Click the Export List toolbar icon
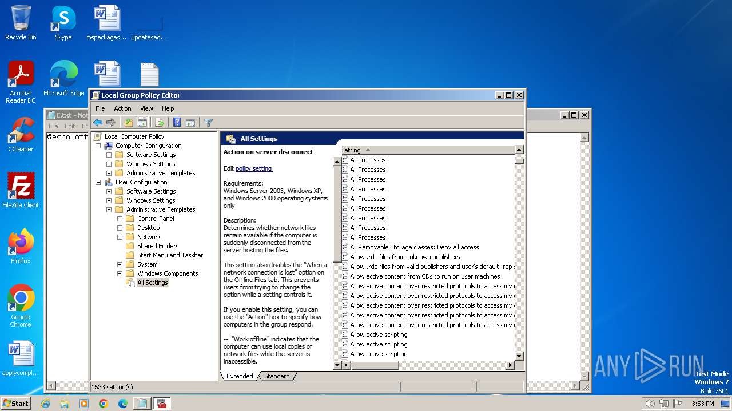 point(160,122)
